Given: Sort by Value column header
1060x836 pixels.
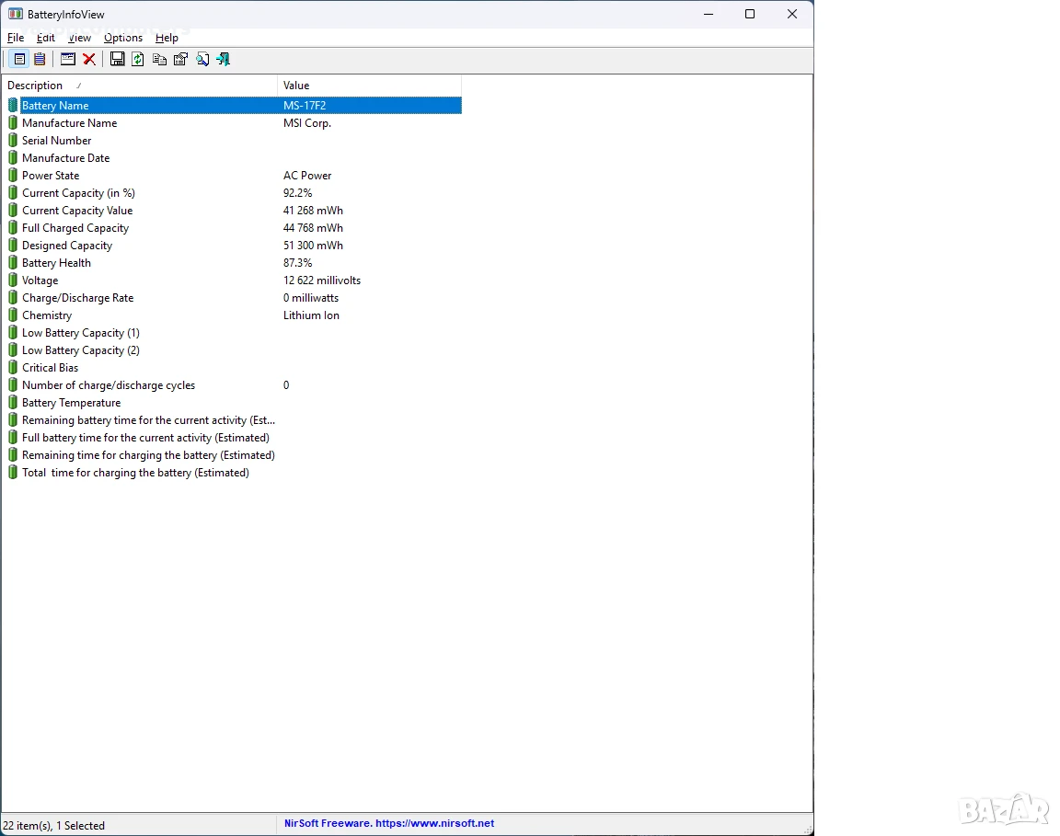Looking at the screenshot, I should pos(369,86).
